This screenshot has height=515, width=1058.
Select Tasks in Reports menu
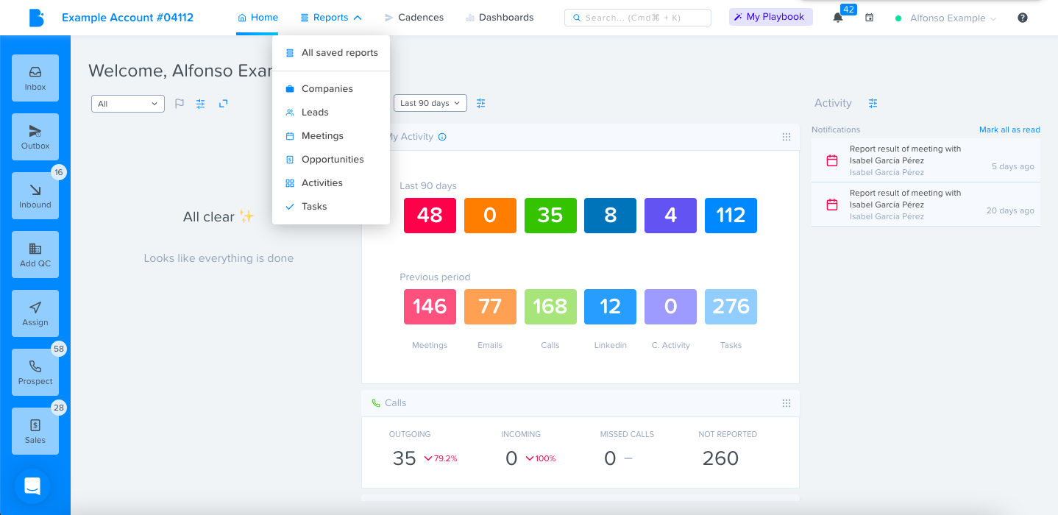coord(331,206)
